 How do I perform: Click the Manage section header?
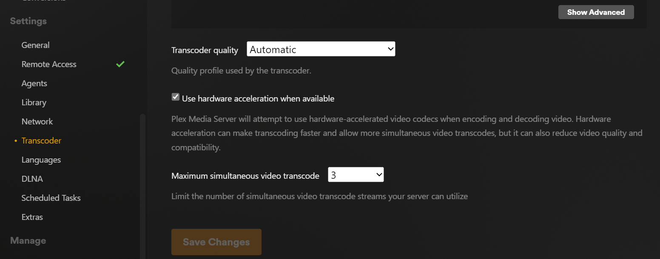pyautogui.click(x=28, y=241)
